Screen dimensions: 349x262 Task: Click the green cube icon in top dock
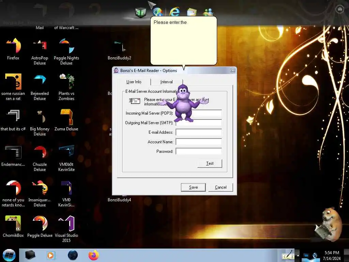(x=141, y=12)
